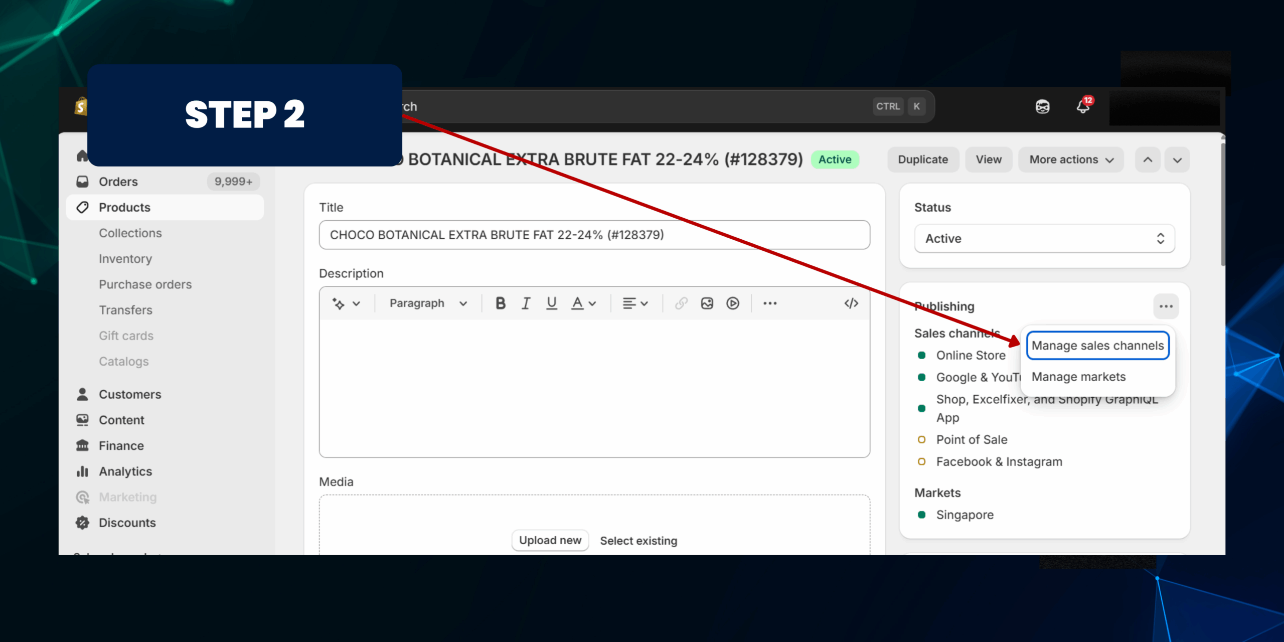Viewport: 1284px width, 642px height.
Task: Select Manage markets menu item
Action: [x=1078, y=377]
